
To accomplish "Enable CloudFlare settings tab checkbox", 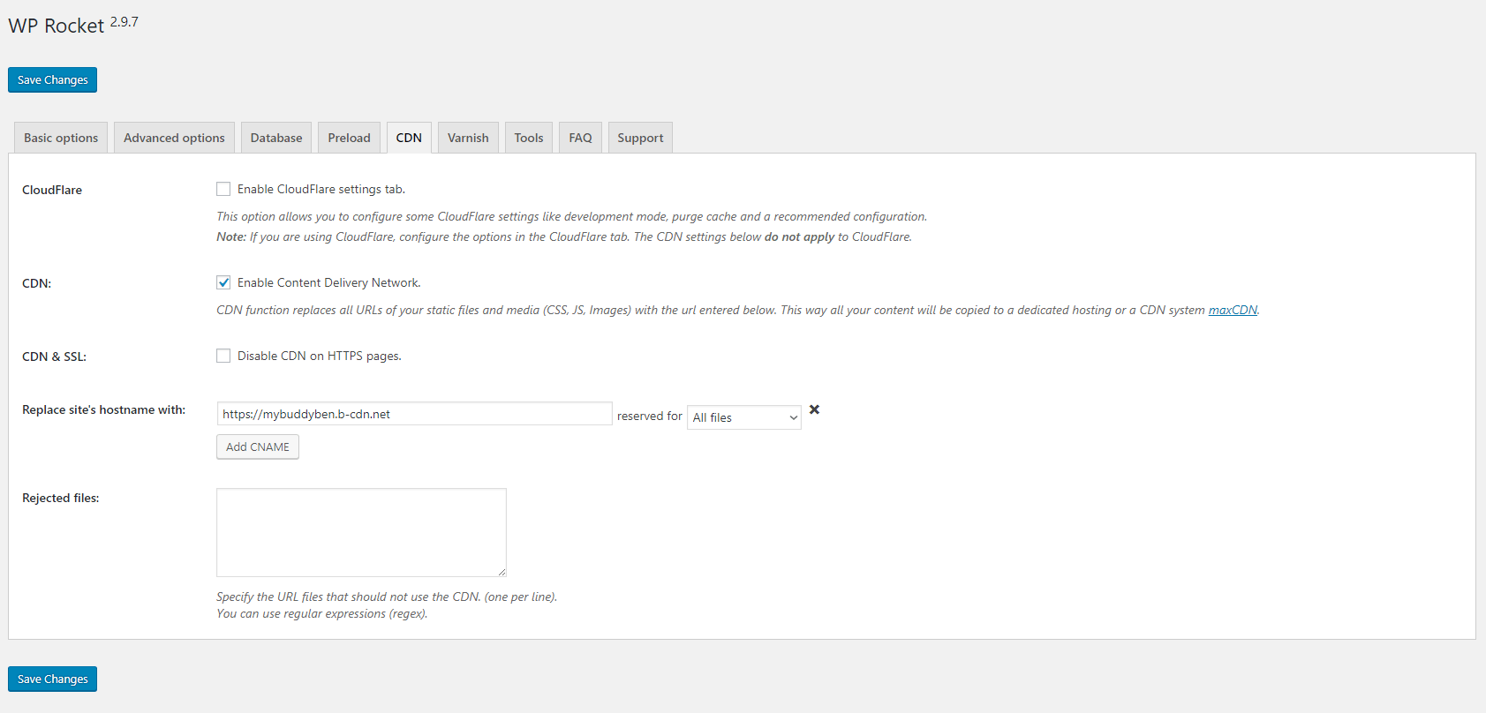I will click(223, 189).
